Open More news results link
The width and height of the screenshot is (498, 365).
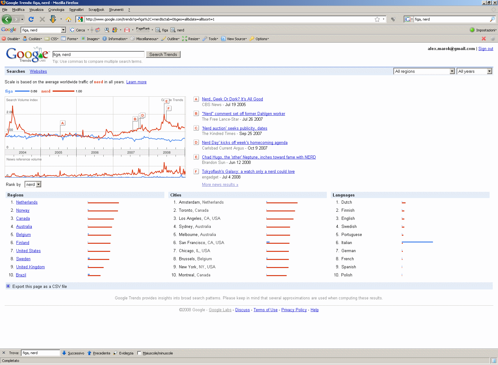220,185
